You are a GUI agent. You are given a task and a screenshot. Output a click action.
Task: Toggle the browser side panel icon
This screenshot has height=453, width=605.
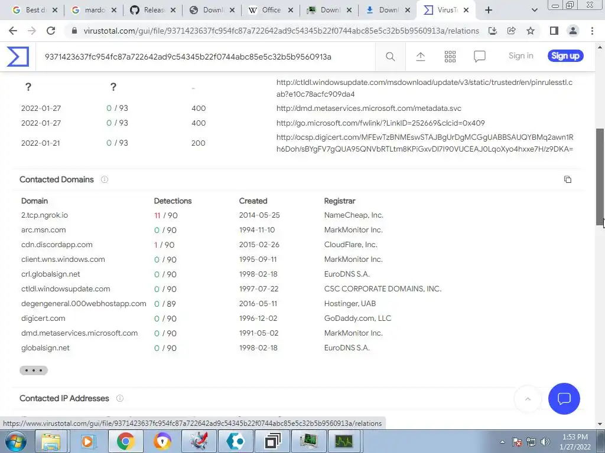(554, 31)
